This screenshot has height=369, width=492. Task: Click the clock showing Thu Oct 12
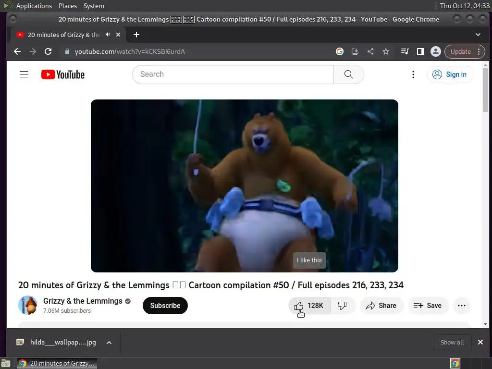pyautogui.click(x=465, y=6)
